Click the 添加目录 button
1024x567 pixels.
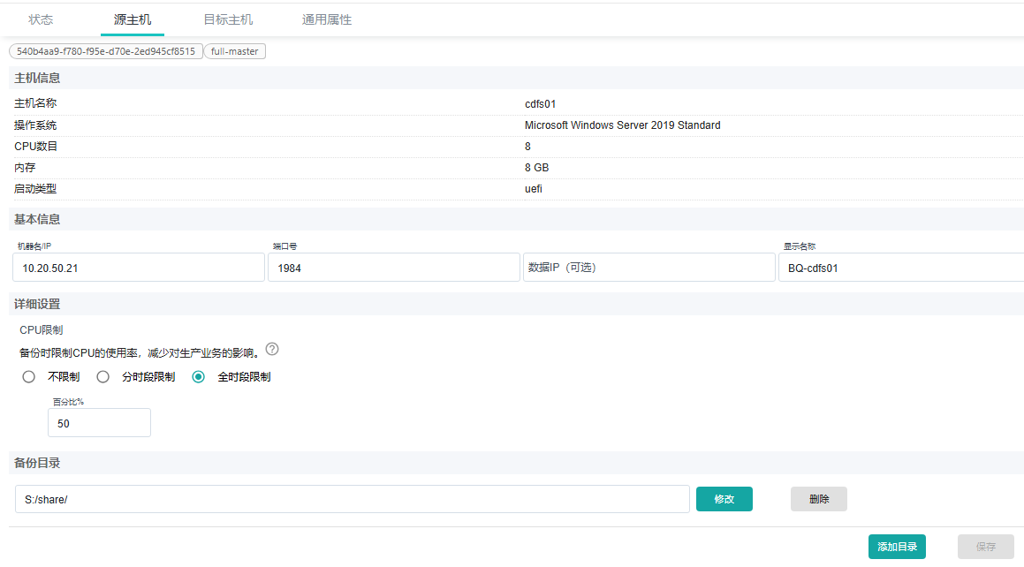(x=897, y=547)
